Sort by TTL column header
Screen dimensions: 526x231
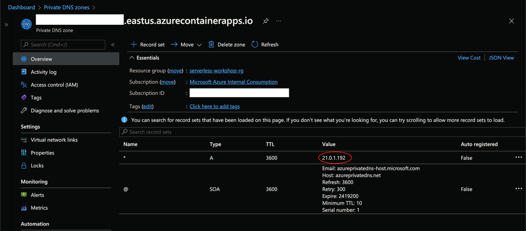[270, 145]
